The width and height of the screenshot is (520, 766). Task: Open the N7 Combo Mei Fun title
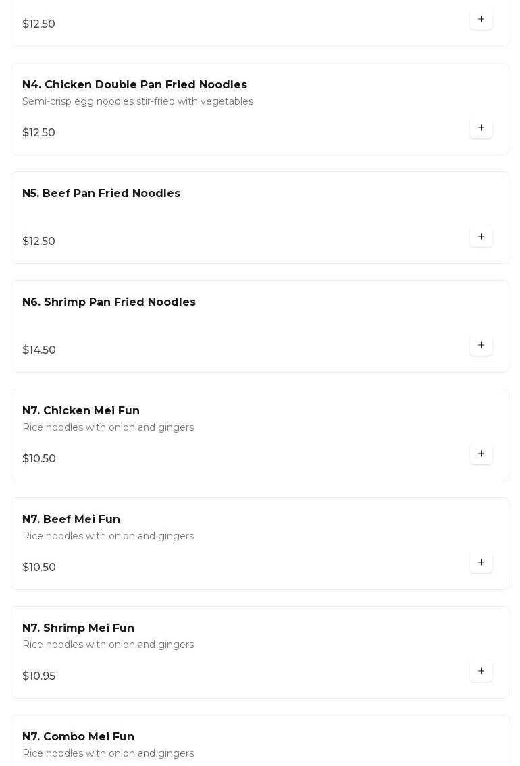78,737
